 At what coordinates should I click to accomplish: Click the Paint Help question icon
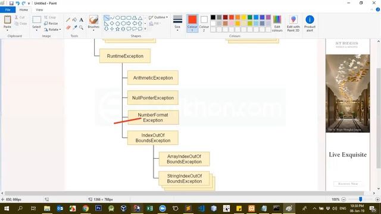click(378, 10)
